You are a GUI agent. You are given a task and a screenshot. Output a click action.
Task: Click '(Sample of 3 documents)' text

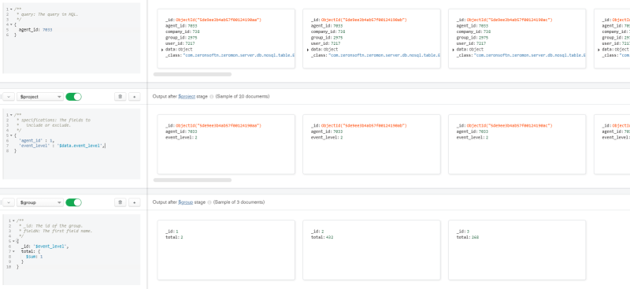click(239, 202)
